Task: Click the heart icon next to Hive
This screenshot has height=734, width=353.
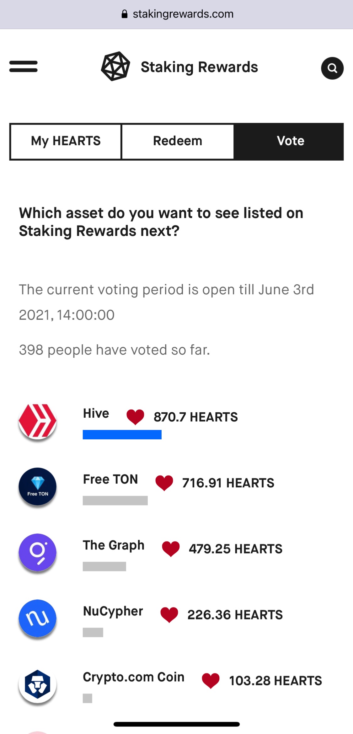Action: pyautogui.click(x=135, y=417)
